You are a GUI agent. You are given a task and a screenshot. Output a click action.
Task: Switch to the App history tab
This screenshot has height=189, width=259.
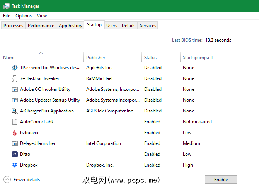pyautogui.click(x=70, y=26)
